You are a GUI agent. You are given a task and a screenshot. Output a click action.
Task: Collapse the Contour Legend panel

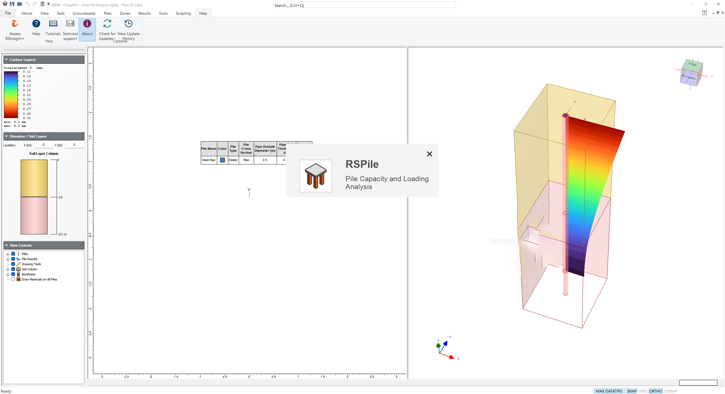pyautogui.click(x=7, y=60)
